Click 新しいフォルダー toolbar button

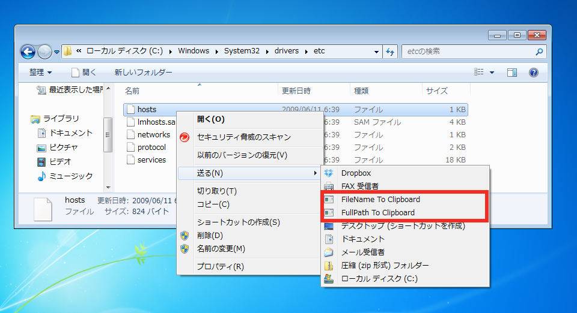[143, 73]
